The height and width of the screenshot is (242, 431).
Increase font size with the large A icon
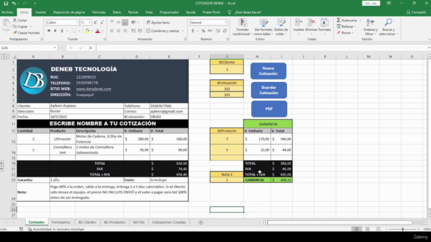tap(96, 22)
